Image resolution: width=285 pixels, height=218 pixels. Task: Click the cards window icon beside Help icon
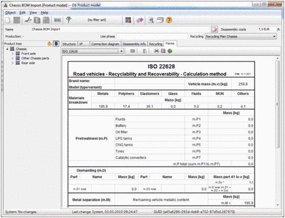(x=160, y=20)
